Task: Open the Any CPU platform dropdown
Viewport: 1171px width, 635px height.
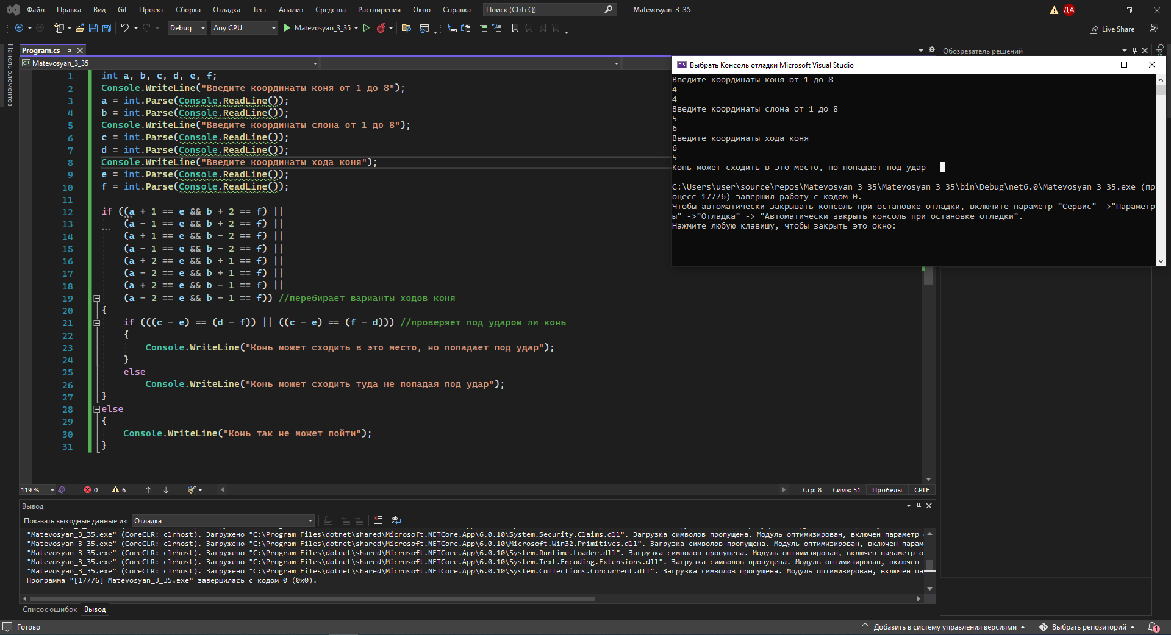Action: click(243, 28)
